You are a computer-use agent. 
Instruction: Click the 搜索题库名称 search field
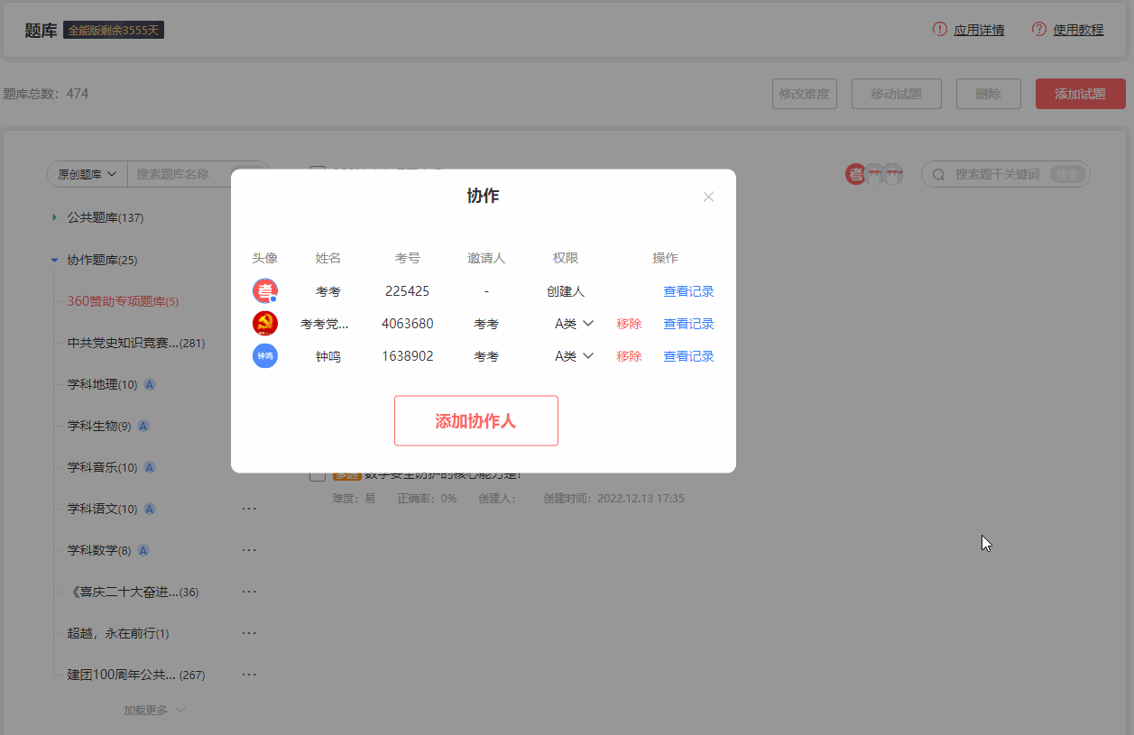click(194, 174)
